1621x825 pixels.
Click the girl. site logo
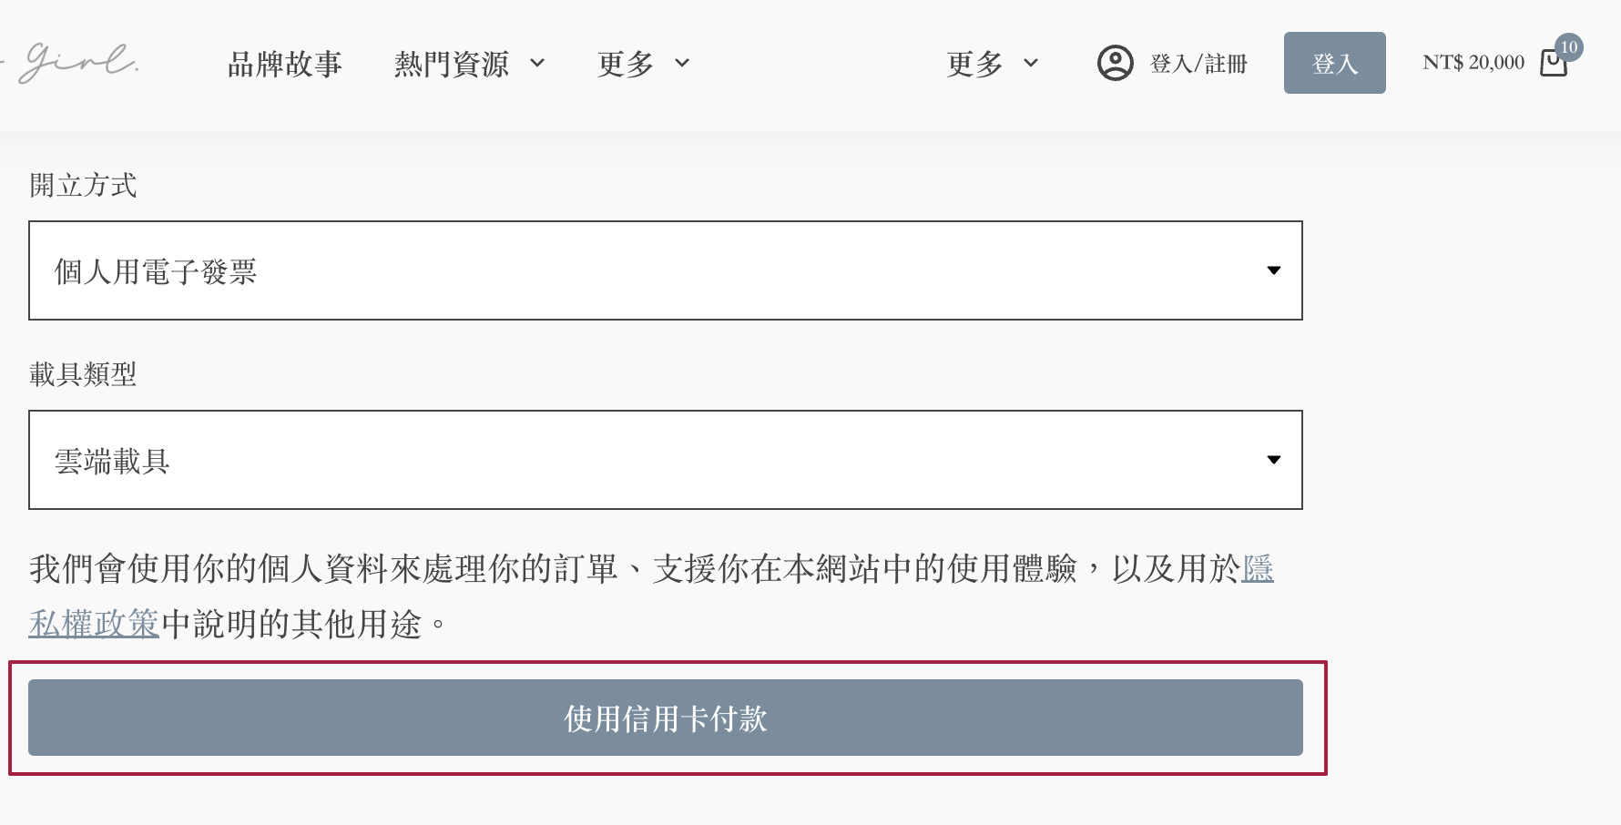click(77, 62)
